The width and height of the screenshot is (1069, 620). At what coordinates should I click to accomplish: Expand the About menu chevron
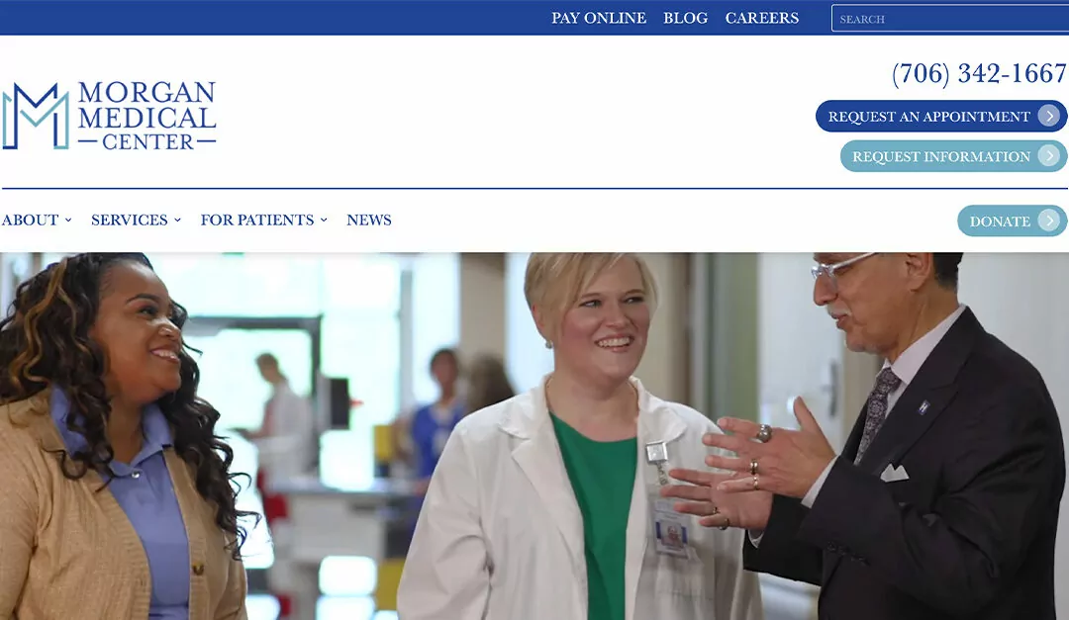(68, 221)
